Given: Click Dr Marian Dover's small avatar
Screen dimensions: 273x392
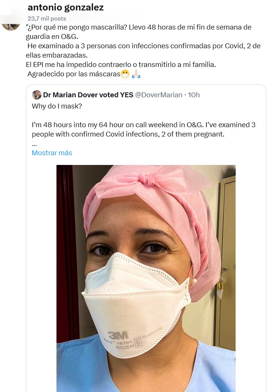Looking at the screenshot, I should (37, 95).
